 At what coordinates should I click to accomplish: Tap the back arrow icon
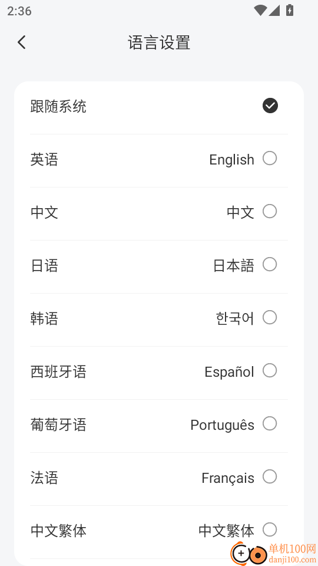pos(22,42)
